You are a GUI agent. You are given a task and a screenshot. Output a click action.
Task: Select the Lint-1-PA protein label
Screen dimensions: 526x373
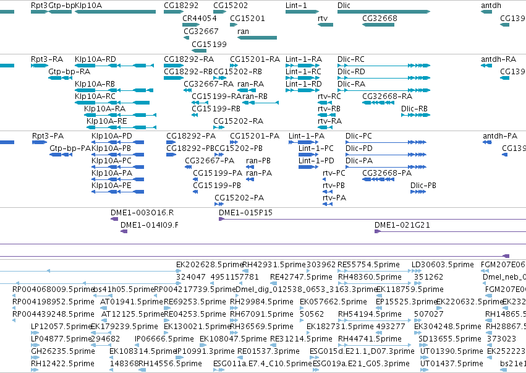(x=307, y=136)
